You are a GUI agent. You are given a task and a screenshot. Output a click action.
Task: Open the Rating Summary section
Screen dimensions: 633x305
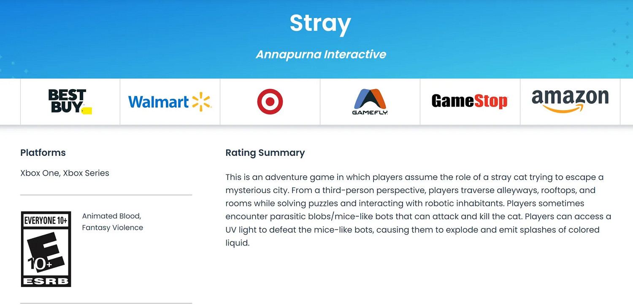[x=265, y=152]
